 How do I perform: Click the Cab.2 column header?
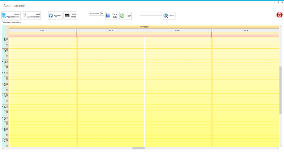(x=110, y=30)
